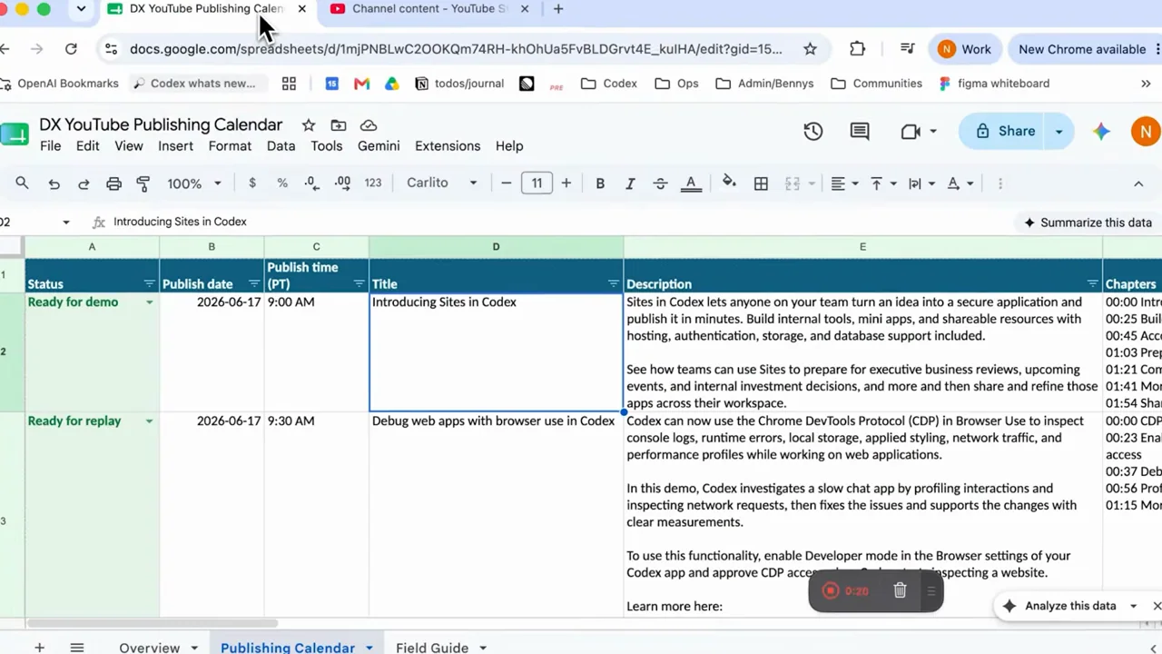Toggle the Publish time column filter
The image size is (1162, 654).
coord(359,284)
